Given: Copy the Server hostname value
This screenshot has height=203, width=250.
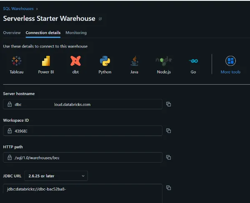Looking at the screenshot, I should click(x=168, y=104).
